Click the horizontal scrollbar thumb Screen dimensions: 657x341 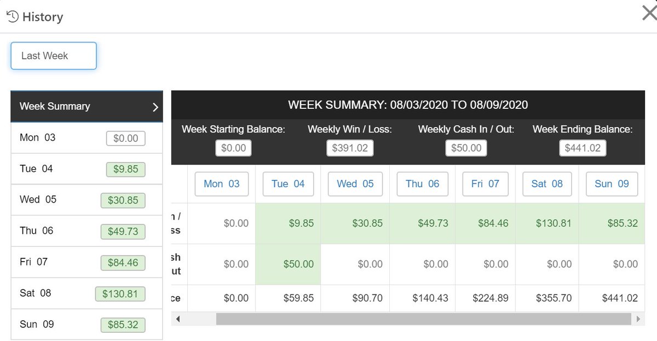tap(423, 319)
